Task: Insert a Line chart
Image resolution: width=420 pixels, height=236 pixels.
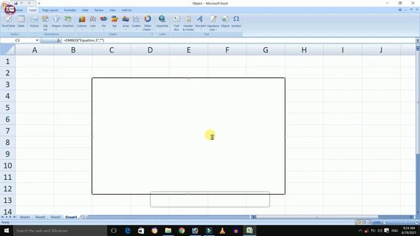Action: [93, 23]
